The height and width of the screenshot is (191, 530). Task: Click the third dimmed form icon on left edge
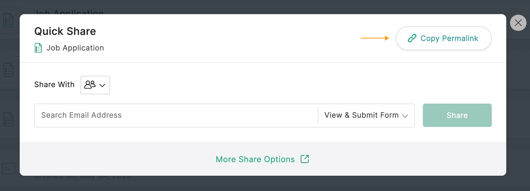pos(8,119)
